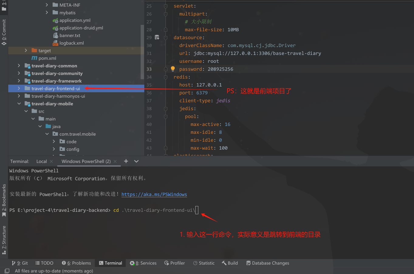Open the TODO tool window

(x=44, y=263)
